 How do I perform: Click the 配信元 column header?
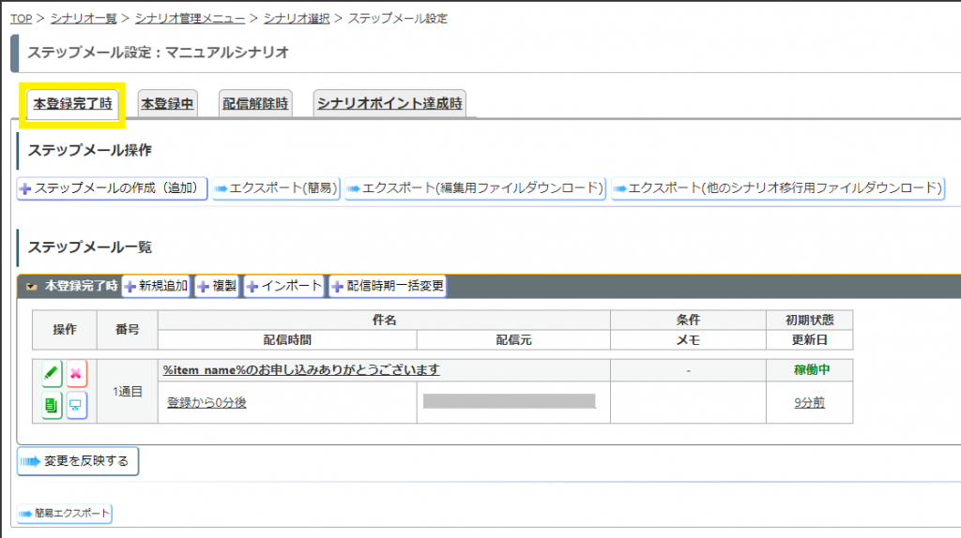click(513, 339)
